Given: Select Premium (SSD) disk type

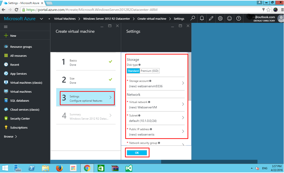Looking at the screenshot, I should (149, 71).
